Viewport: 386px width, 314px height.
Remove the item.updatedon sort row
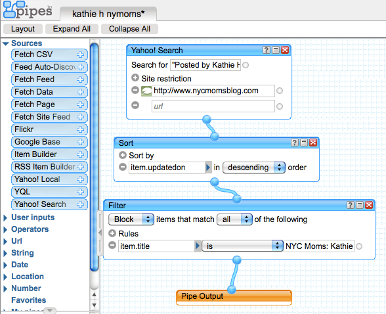[x=123, y=167]
